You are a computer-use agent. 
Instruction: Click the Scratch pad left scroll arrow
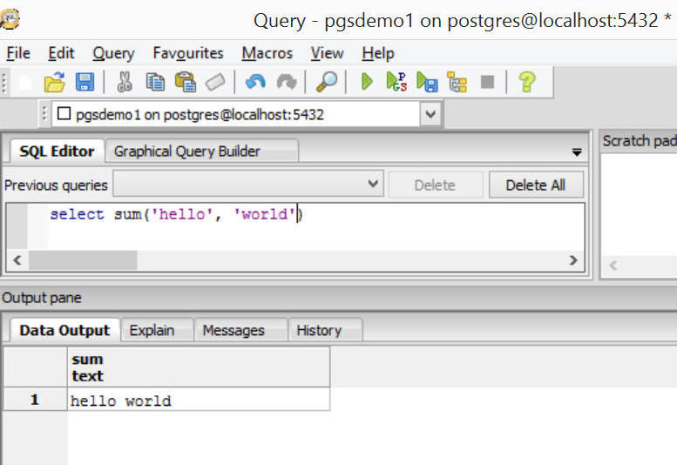[x=613, y=265]
